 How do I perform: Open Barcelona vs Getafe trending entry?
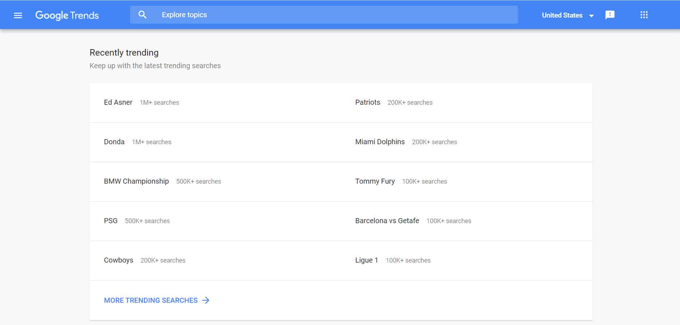(x=387, y=221)
